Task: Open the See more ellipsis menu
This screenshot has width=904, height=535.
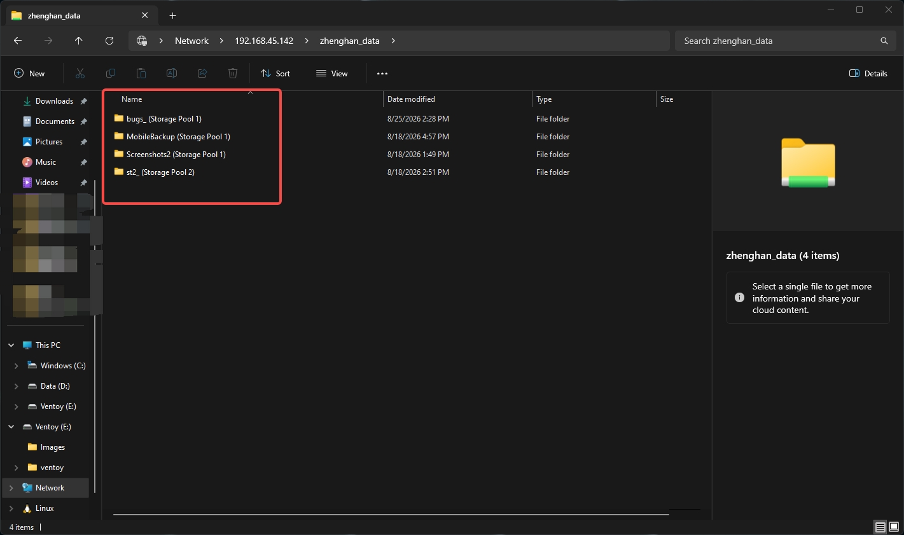Action: 382,74
